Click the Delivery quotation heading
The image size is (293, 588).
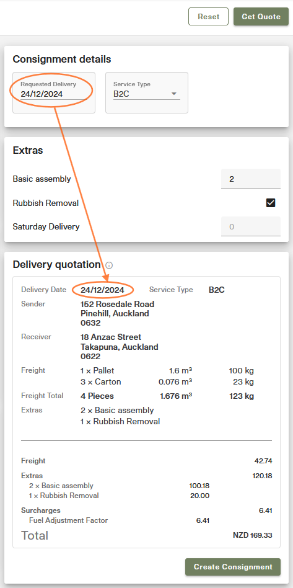(56, 265)
